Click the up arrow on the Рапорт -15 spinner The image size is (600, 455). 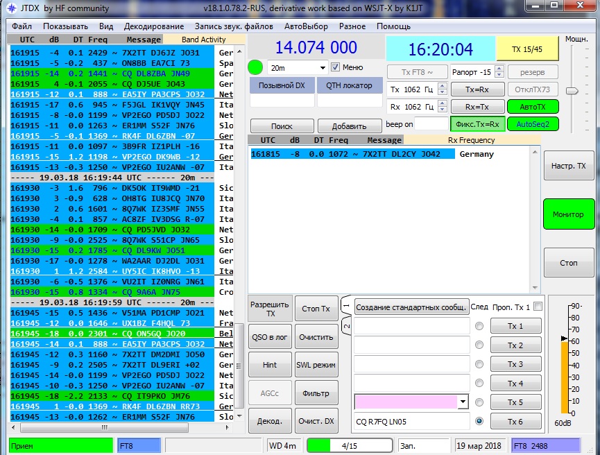[499, 69]
